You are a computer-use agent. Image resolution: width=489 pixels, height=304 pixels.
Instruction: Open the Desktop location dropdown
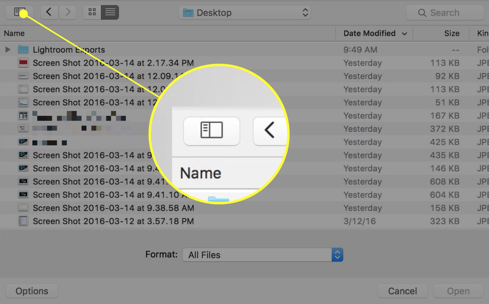[x=305, y=13]
